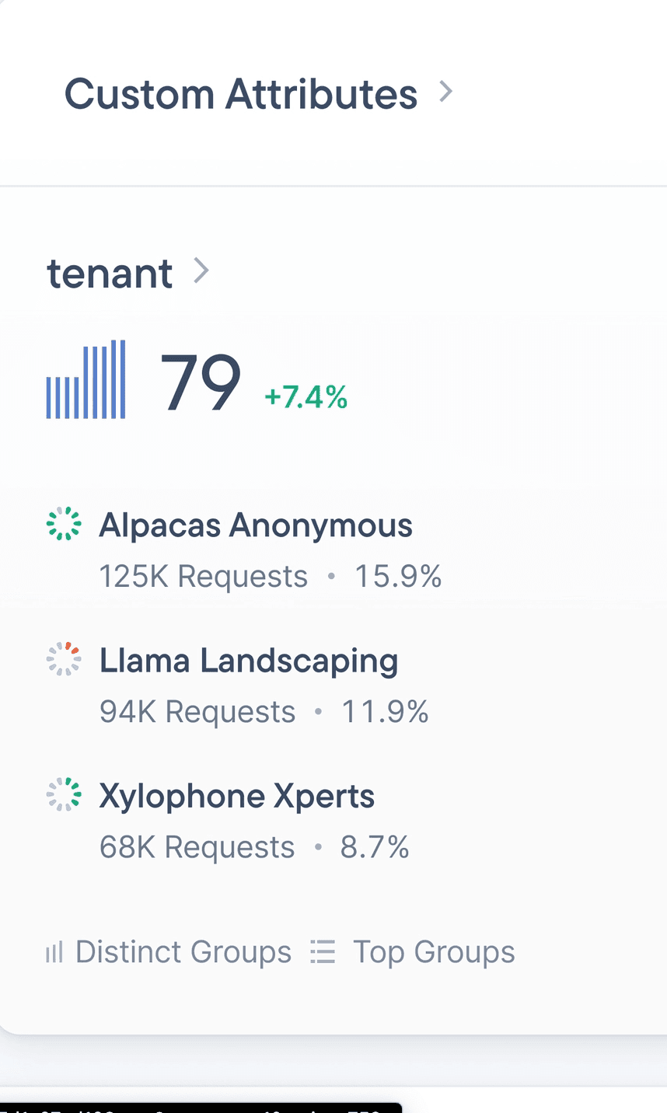Screen dimensions: 667x1113
Task: Open the Xylophone Xperts group
Action: [x=237, y=796]
